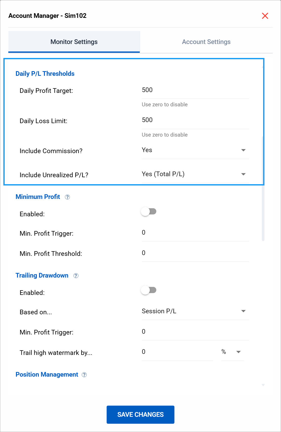Click help icon next to Minimum Profit
This screenshot has width=281, height=432.
click(67, 197)
